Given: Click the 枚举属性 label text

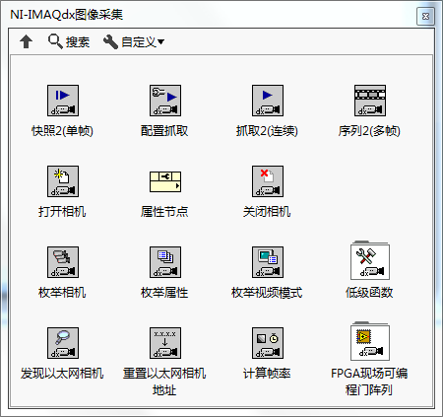Looking at the screenshot, I should [x=164, y=292].
